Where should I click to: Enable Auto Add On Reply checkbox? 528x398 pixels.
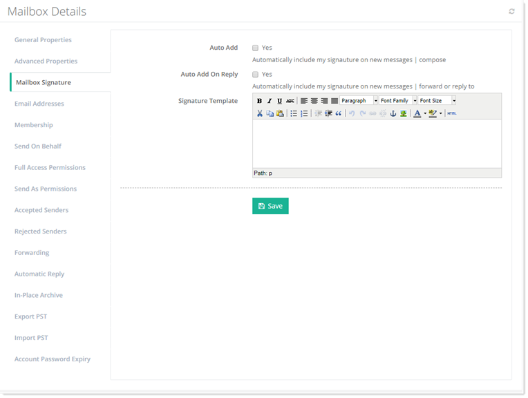255,75
